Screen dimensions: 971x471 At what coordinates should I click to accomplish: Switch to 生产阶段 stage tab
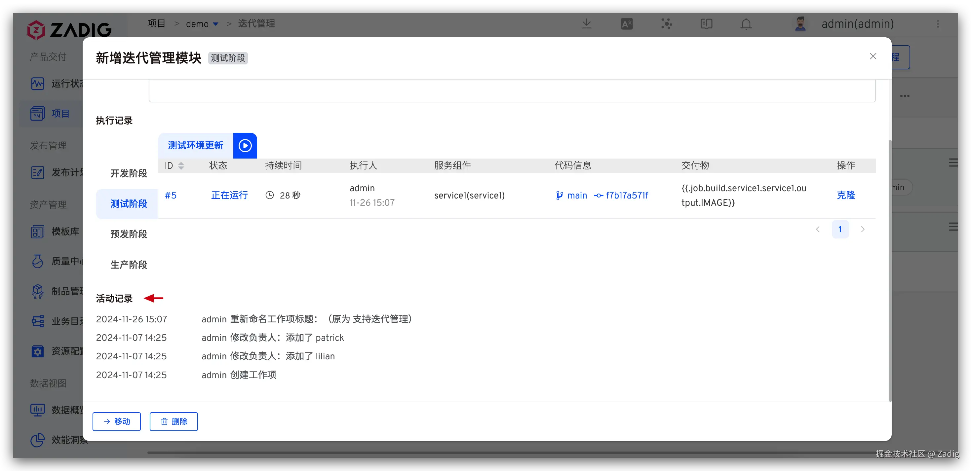point(129,265)
